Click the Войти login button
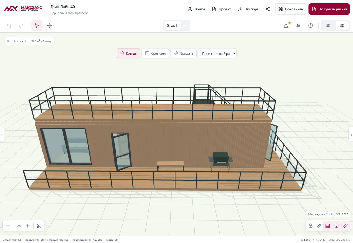Screen dimensions: 353x243 tap(196, 9)
